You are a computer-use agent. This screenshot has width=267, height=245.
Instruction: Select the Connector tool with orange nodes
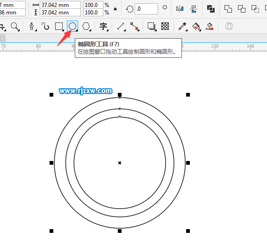[135, 27]
